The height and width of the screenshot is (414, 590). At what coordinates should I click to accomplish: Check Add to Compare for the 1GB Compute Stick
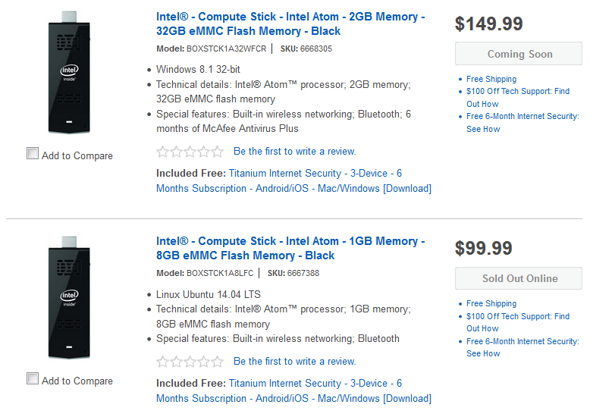click(x=33, y=379)
